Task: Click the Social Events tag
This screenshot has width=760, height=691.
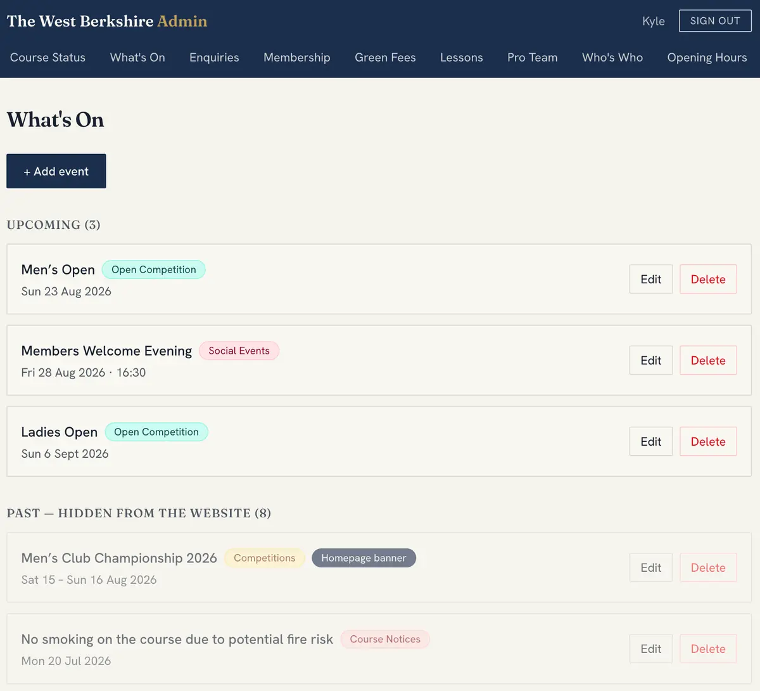Action: pos(239,351)
